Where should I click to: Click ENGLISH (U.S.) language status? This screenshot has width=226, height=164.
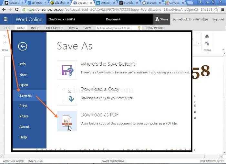point(36,161)
